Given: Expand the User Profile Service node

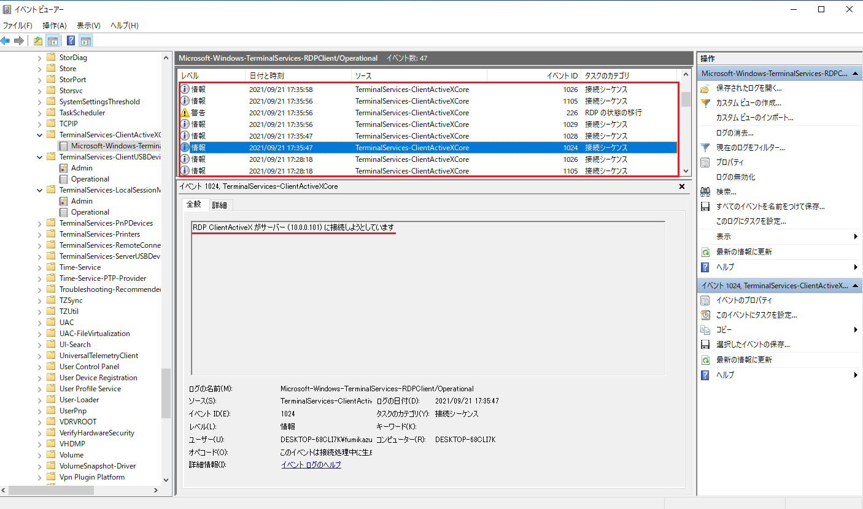Looking at the screenshot, I should [x=40, y=389].
